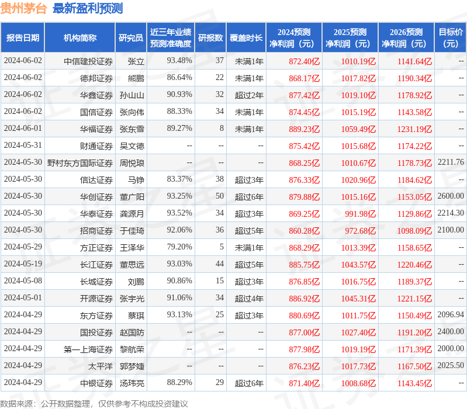Click researcher name 郭梦婕

click(132, 366)
